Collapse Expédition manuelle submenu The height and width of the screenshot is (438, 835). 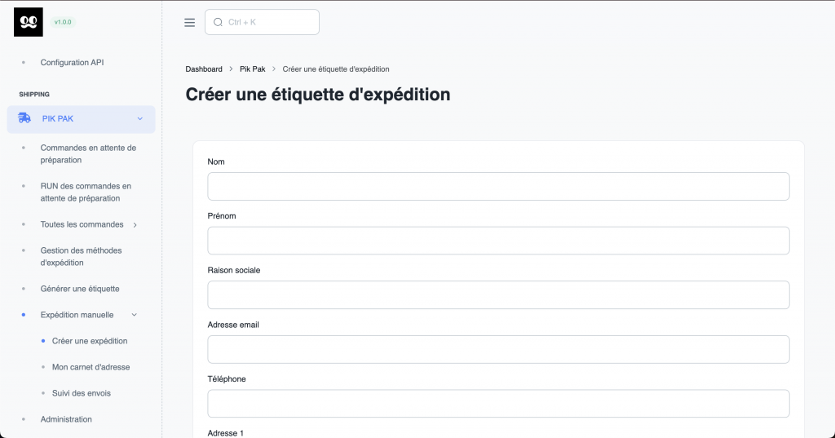(x=135, y=315)
